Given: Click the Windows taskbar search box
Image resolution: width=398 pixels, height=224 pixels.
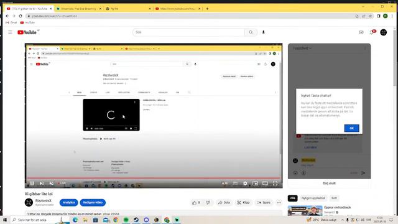Looking at the screenshot, I should point(40,220).
